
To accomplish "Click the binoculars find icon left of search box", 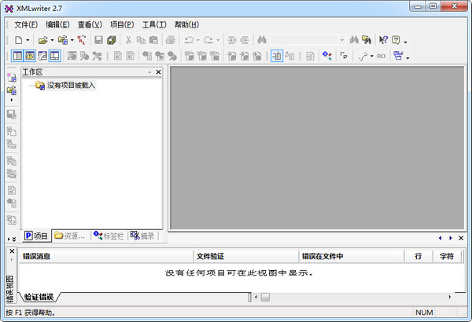I will click(x=262, y=40).
